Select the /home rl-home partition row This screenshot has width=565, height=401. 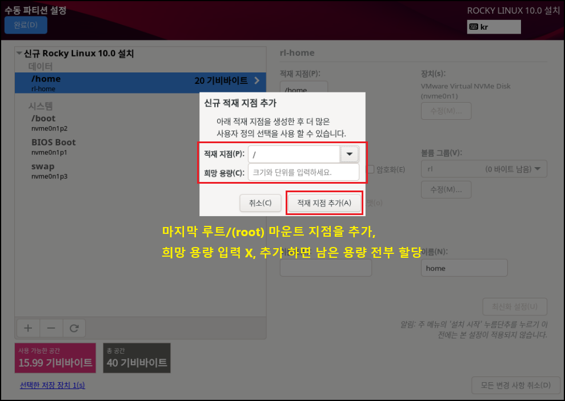141,83
